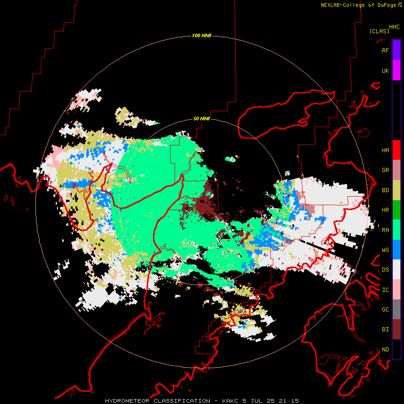Click the HR dark green swatch

click(396, 210)
